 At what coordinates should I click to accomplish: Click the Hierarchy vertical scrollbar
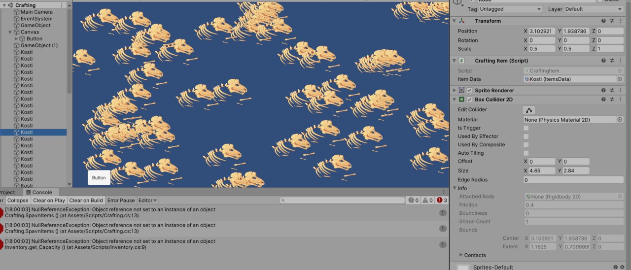coord(70,52)
